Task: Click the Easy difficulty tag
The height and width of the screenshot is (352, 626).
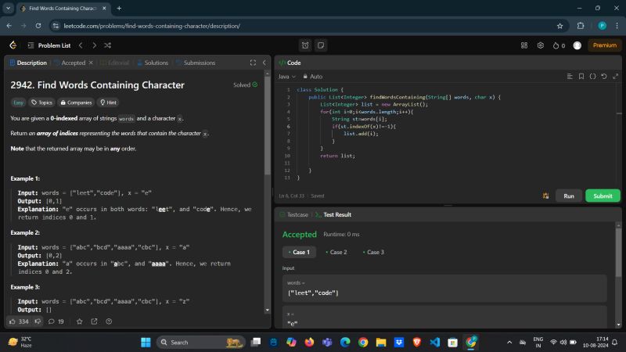Action: 18,102
